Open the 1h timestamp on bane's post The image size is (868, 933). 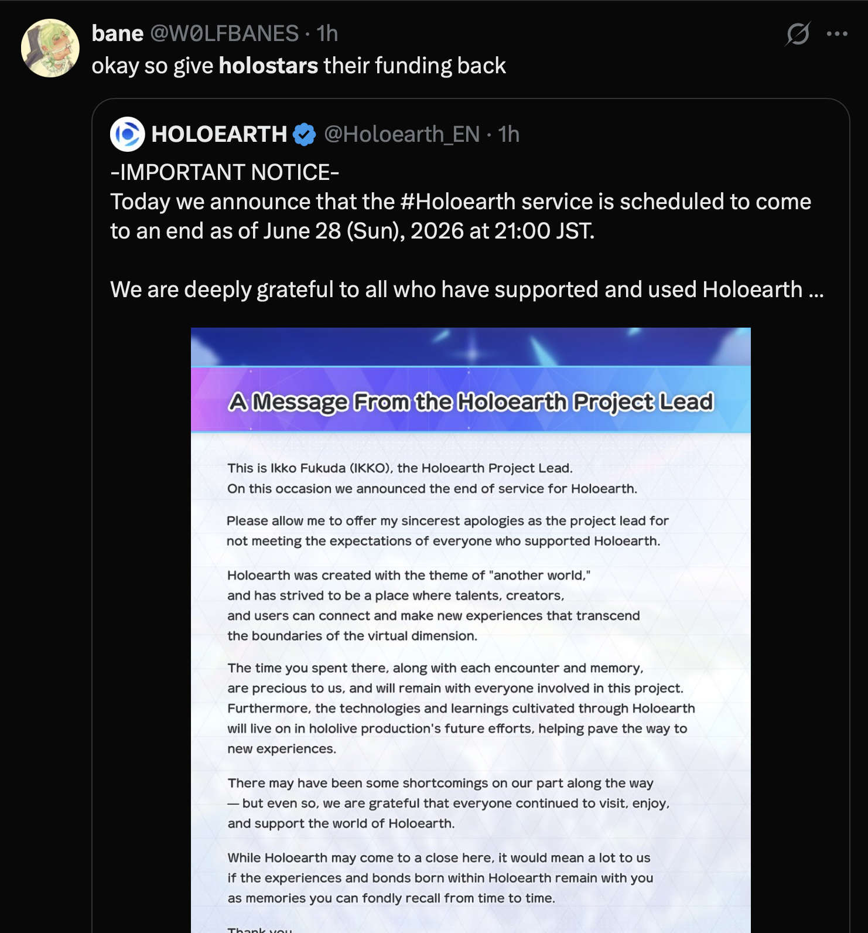pyautogui.click(x=327, y=33)
